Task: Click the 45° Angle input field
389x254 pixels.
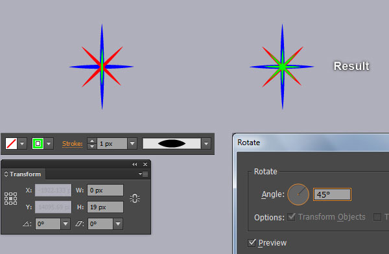Action: 332,194
